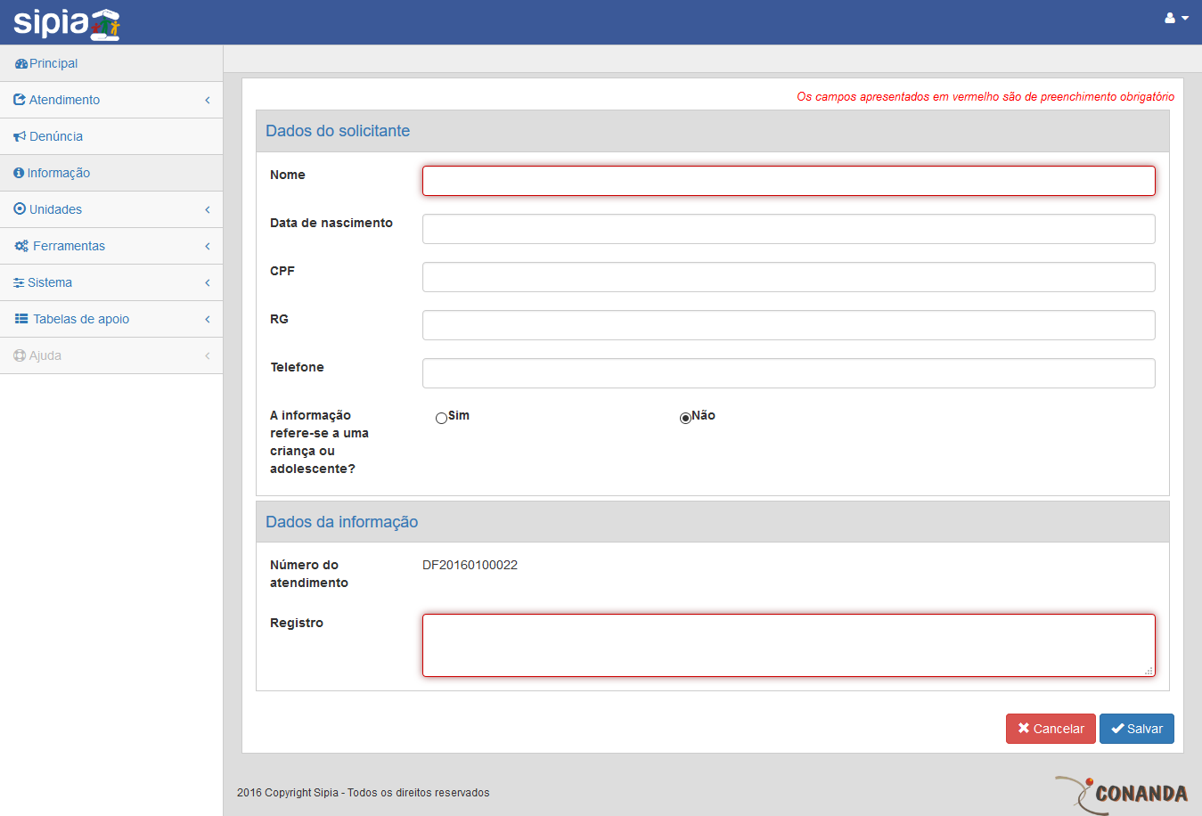This screenshot has width=1202, height=816.
Task: Click the Ajuda lifebuoy icon
Action: pyautogui.click(x=20, y=355)
